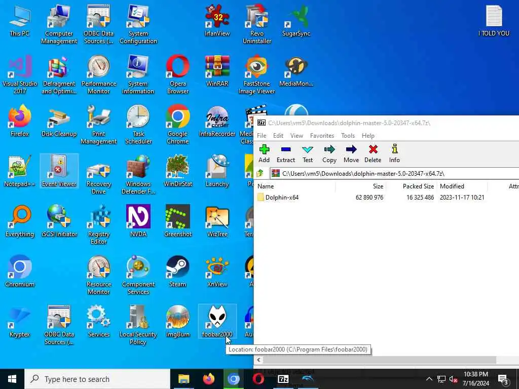Click the Add button in 7-Zip toolbar

[264, 154]
